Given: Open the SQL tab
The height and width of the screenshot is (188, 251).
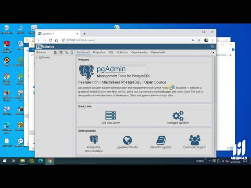Looking at the screenshot, I should point(111,52).
